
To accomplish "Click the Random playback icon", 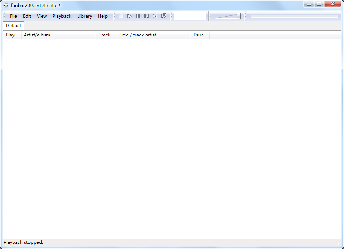I will pyautogui.click(x=164, y=16).
